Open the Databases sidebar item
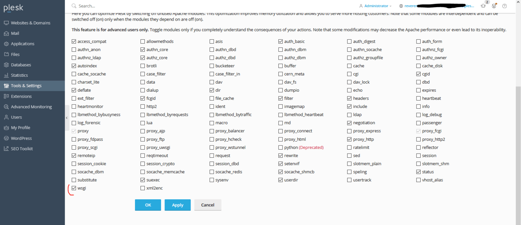The width and height of the screenshot is (521, 225). coord(21,65)
